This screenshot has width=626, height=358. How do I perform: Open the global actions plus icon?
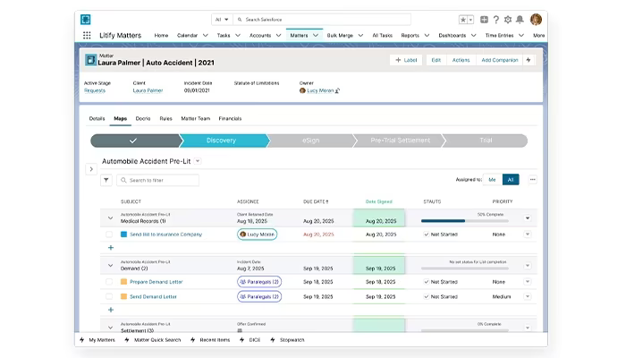point(484,19)
